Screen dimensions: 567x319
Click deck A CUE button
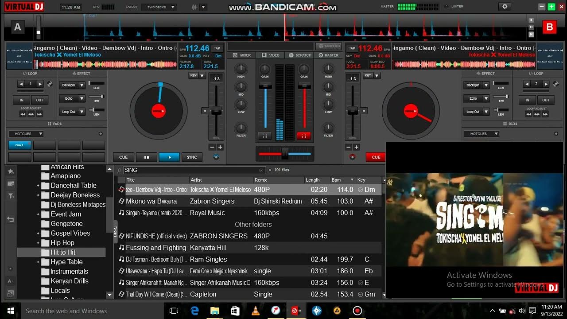[124, 157]
